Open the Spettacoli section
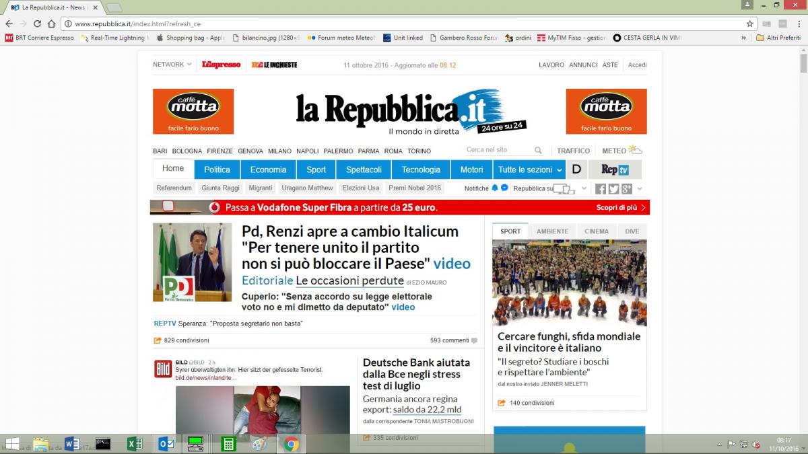 [x=364, y=169]
